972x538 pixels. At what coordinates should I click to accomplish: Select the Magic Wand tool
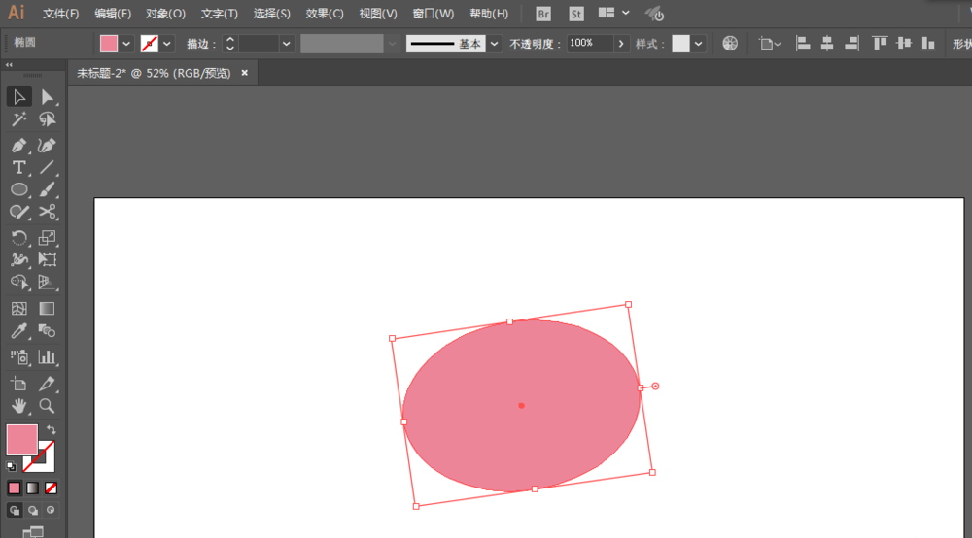coord(18,118)
